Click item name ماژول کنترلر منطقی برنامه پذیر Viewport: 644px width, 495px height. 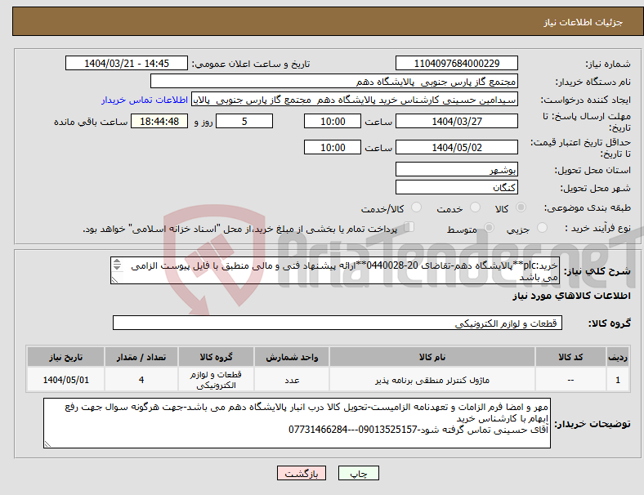pos(432,380)
